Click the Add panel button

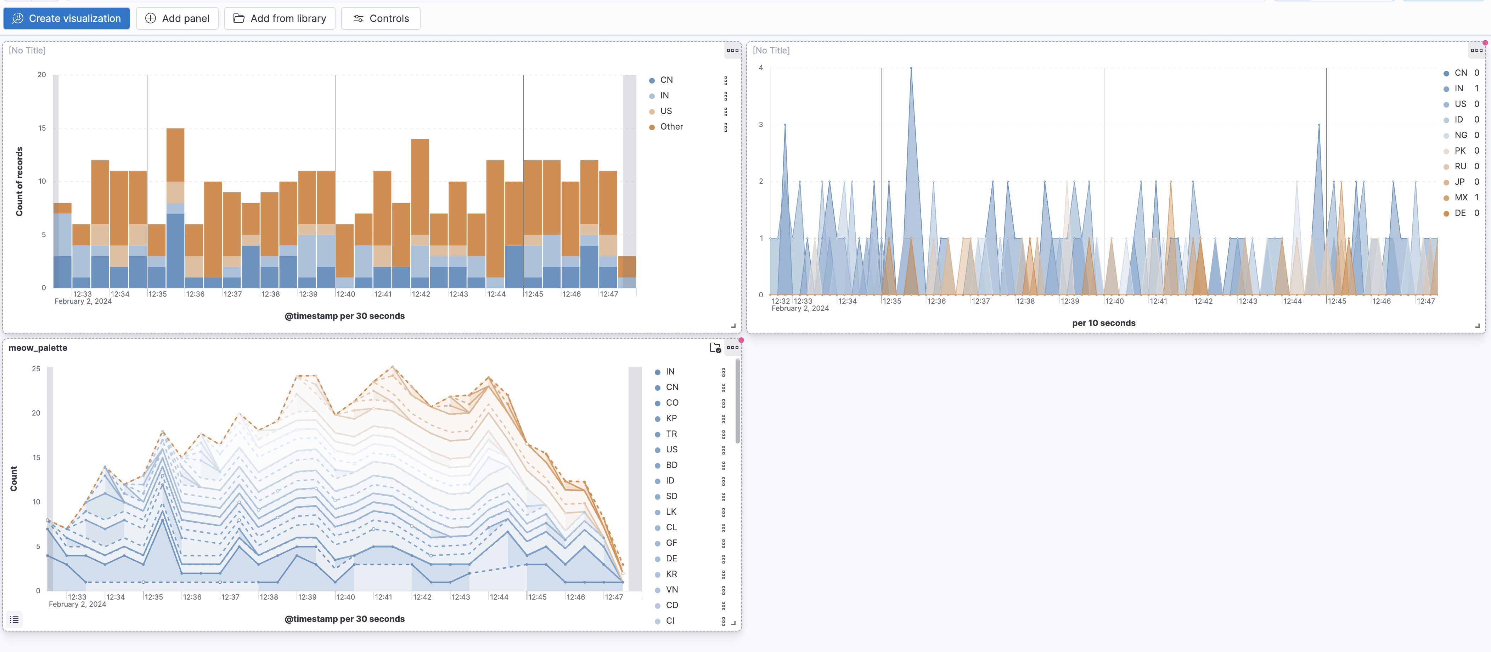pyautogui.click(x=177, y=18)
